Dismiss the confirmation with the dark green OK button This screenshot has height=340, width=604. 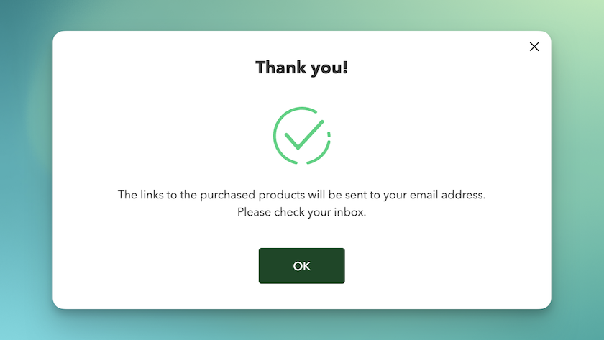coord(301,266)
